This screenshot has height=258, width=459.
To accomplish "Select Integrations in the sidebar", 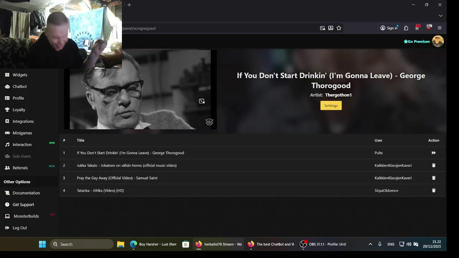I will tap(23, 121).
